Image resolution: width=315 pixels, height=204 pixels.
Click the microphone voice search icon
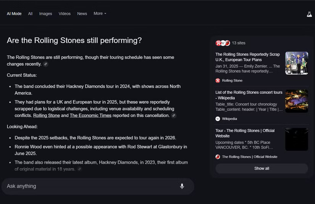click(182, 186)
